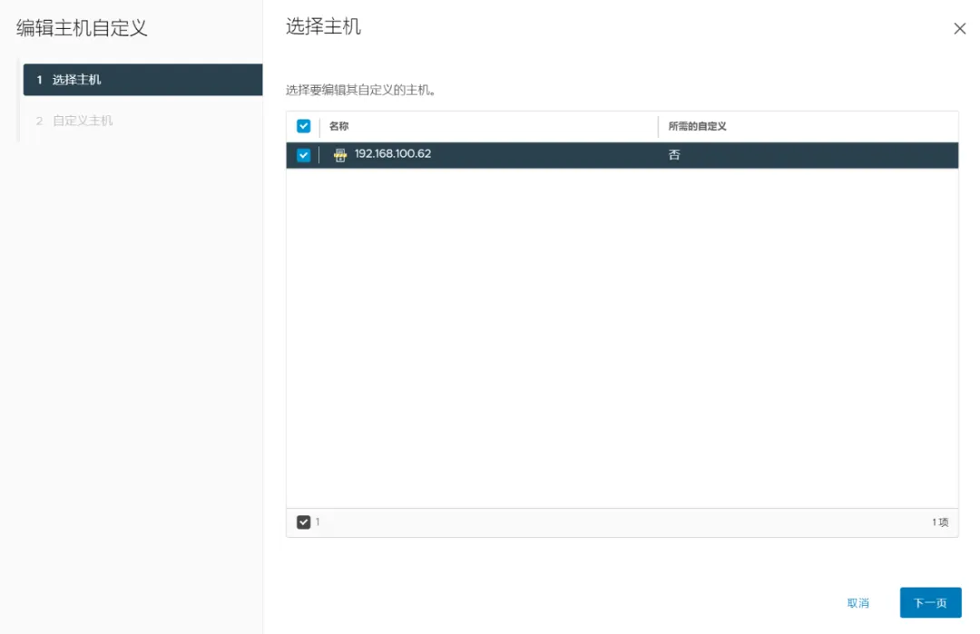Sort by the 所需的自定义 column header
Image resolution: width=980 pixels, height=634 pixels.
coord(697,126)
